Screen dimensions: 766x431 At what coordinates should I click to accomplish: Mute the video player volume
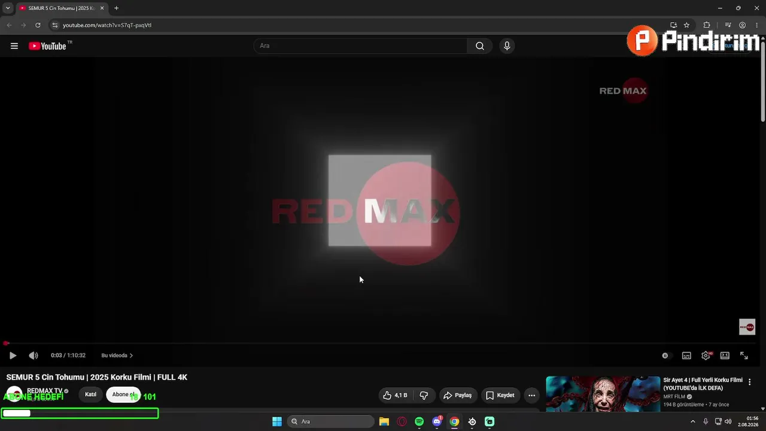34,356
